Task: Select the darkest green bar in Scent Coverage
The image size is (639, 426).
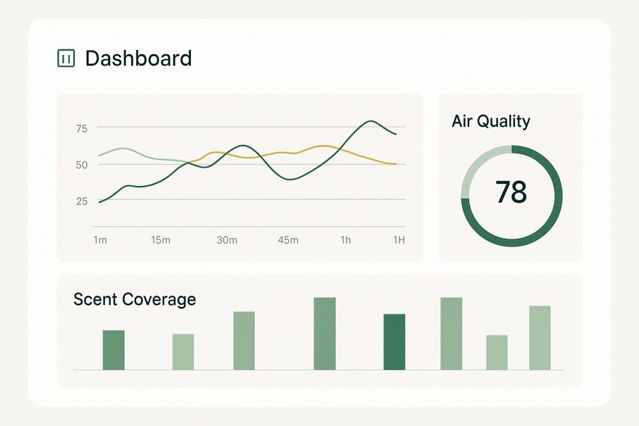Action: (x=394, y=342)
